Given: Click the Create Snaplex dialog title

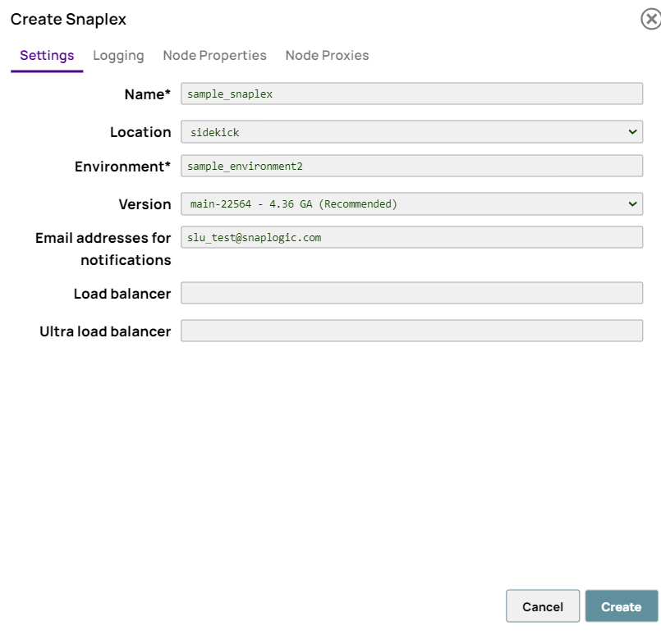Looking at the screenshot, I should click(68, 19).
